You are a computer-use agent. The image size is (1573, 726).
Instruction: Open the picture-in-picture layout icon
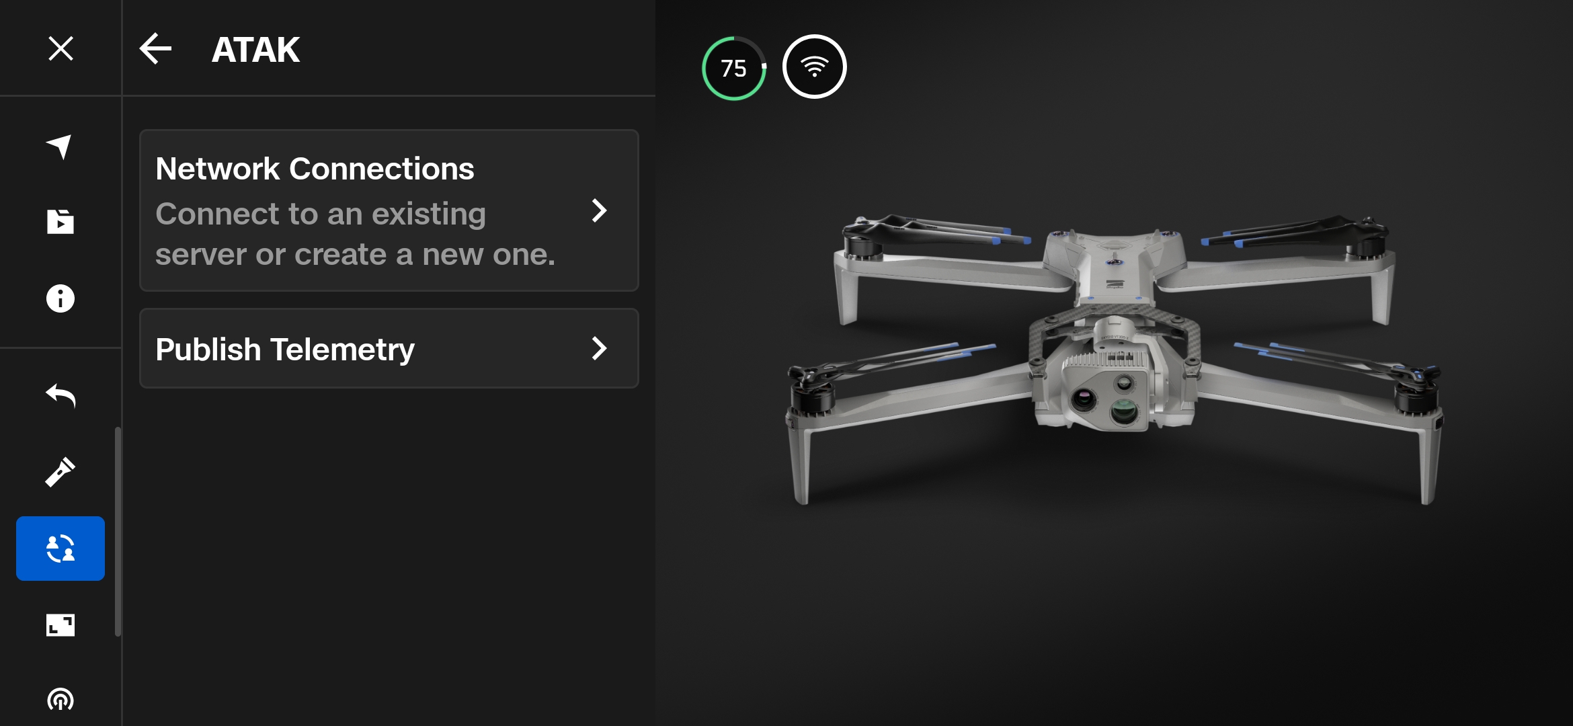pyautogui.click(x=60, y=625)
